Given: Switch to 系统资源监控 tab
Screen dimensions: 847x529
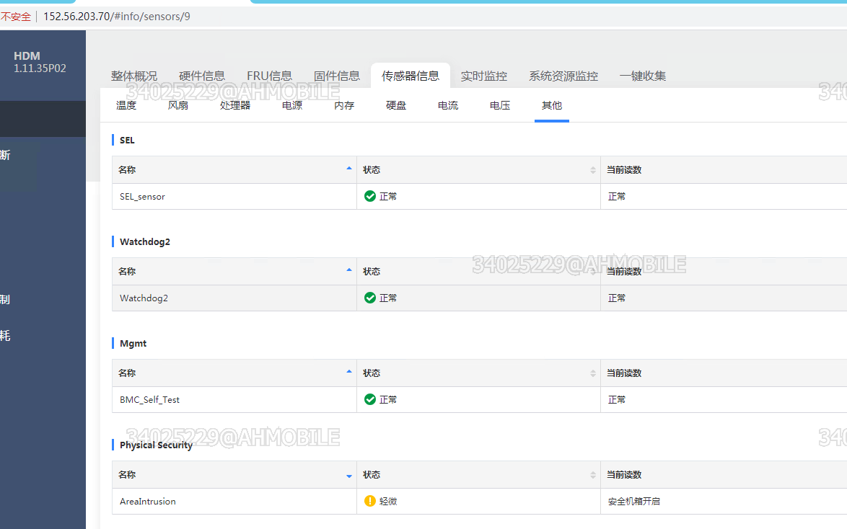Looking at the screenshot, I should pyautogui.click(x=563, y=76).
